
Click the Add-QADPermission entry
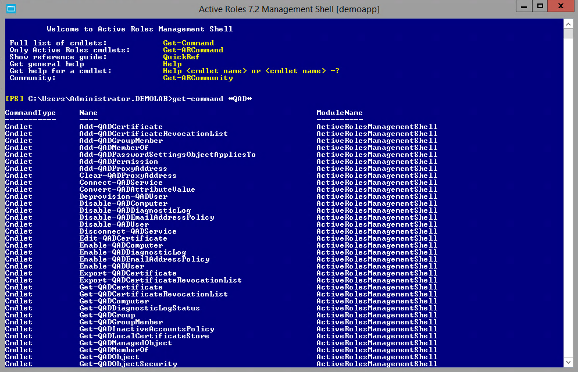click(119, 162)
